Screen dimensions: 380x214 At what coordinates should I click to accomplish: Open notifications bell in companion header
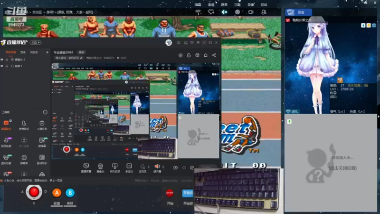pos(206,55)
